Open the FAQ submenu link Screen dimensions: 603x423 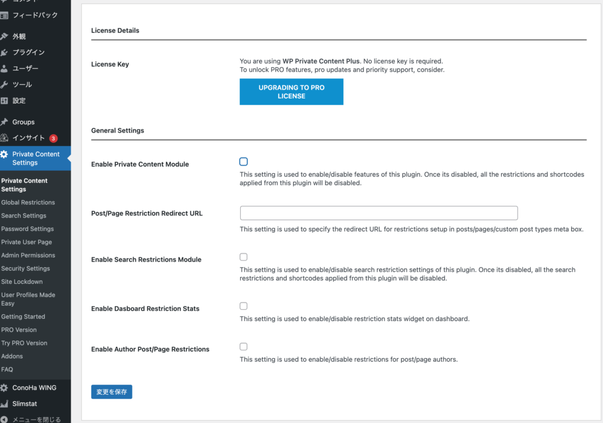pos(7,369)
